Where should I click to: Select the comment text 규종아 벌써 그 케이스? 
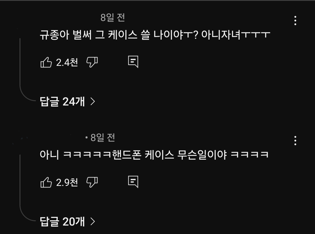(89, 35)
